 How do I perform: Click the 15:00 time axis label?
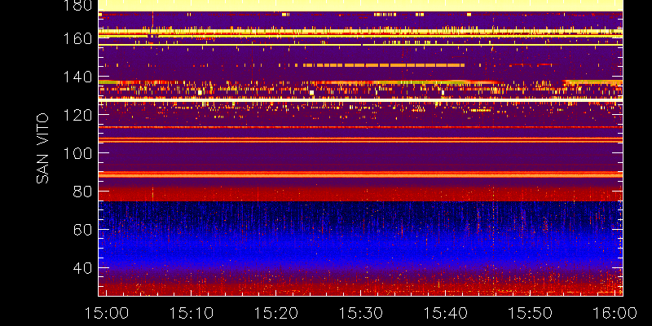point(107,313)
